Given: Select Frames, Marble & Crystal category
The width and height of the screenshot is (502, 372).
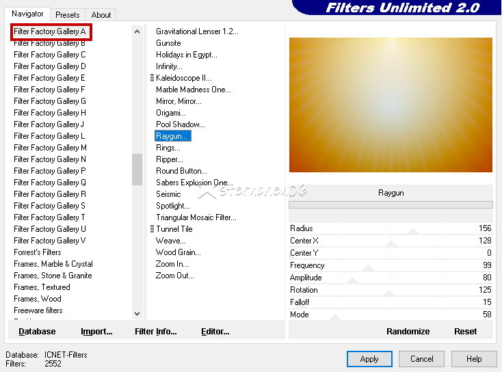Looking at the screenshot, I should tap(53, 264).
